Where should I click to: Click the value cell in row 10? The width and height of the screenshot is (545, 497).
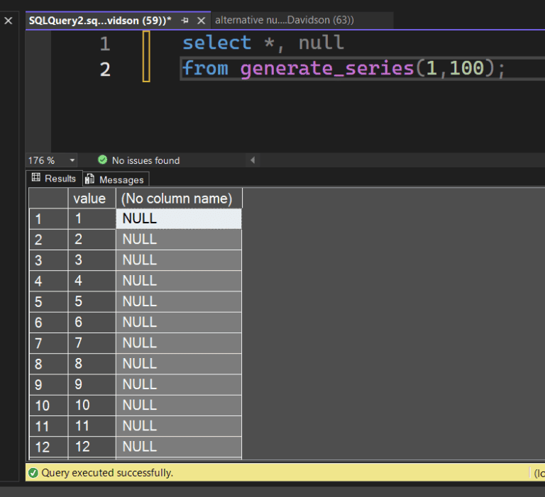click(x=90, y=405)
